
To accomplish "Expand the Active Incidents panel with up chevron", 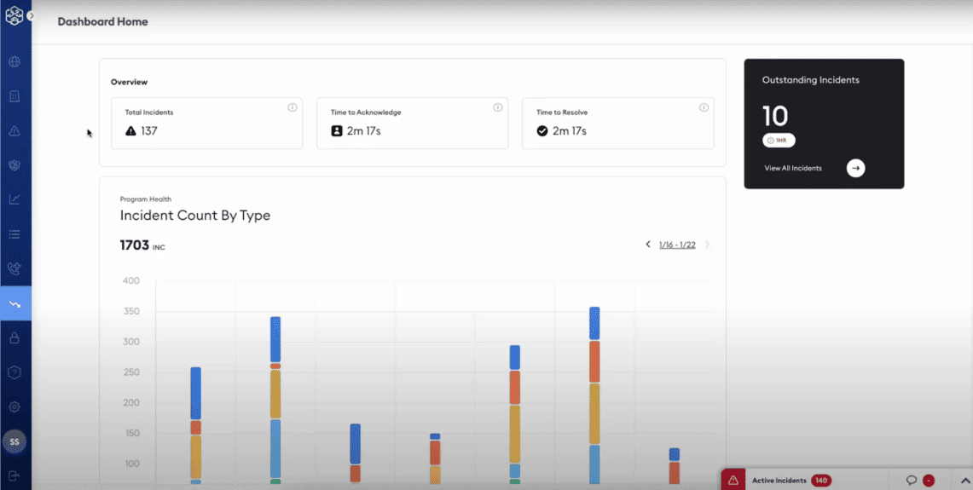I will (x=965, y=481).
